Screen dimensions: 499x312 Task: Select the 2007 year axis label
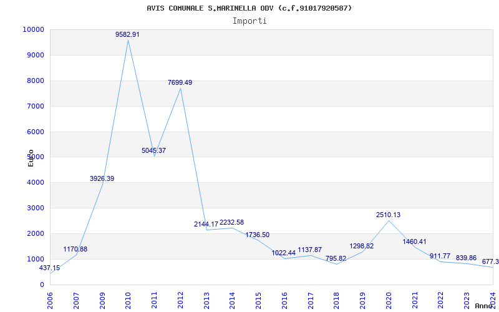point(76,301)
